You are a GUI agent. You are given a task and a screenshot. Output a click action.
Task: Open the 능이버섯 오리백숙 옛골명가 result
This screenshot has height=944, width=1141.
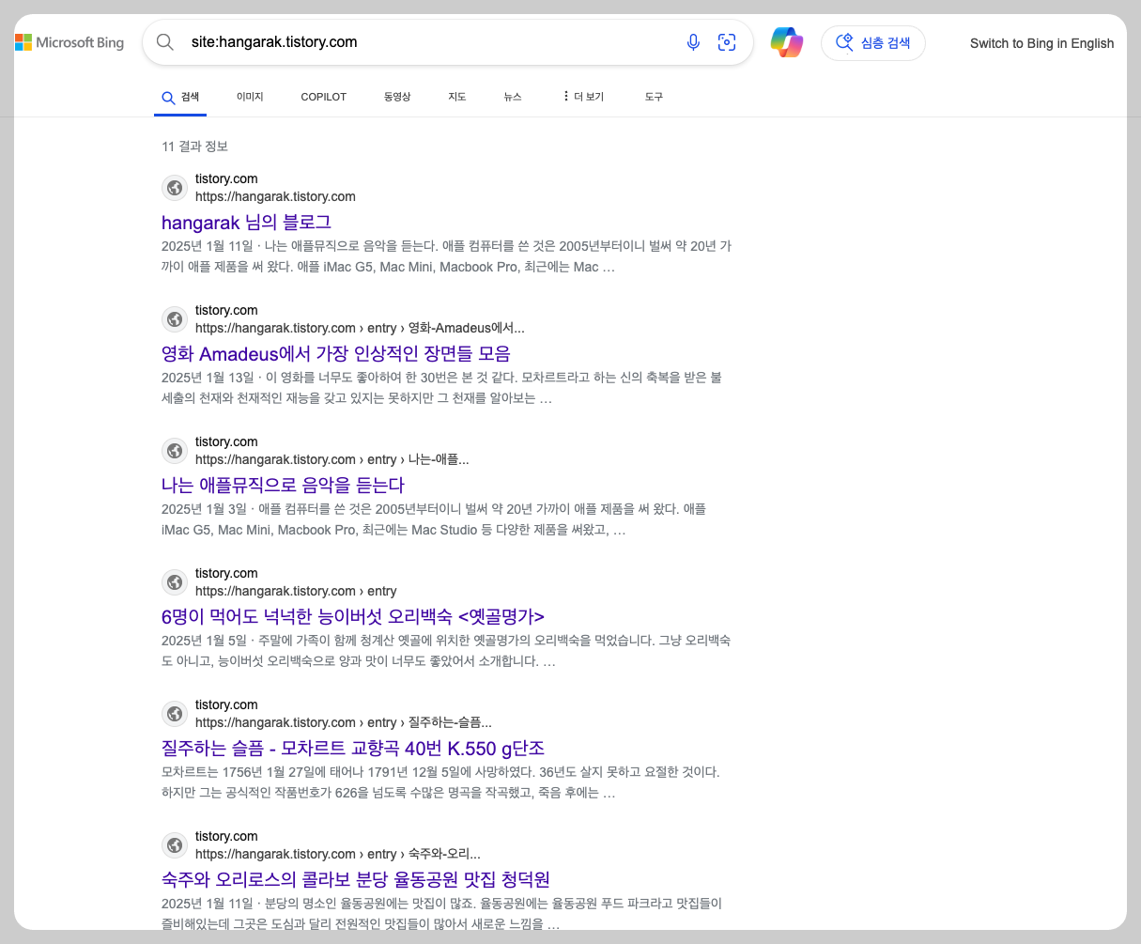pyautogui.click(x=353, y=617)
